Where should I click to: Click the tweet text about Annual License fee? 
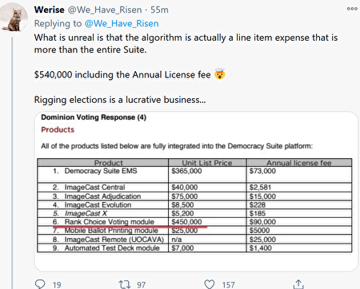[x=122, y=75]
